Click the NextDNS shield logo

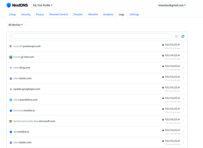point(9,5)
